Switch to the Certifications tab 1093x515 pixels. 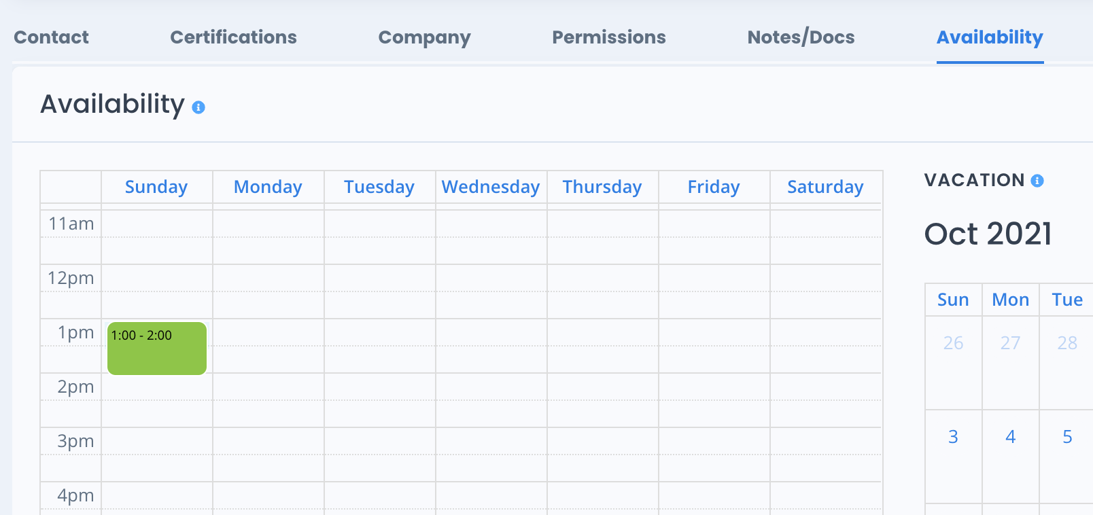[233, 37]
